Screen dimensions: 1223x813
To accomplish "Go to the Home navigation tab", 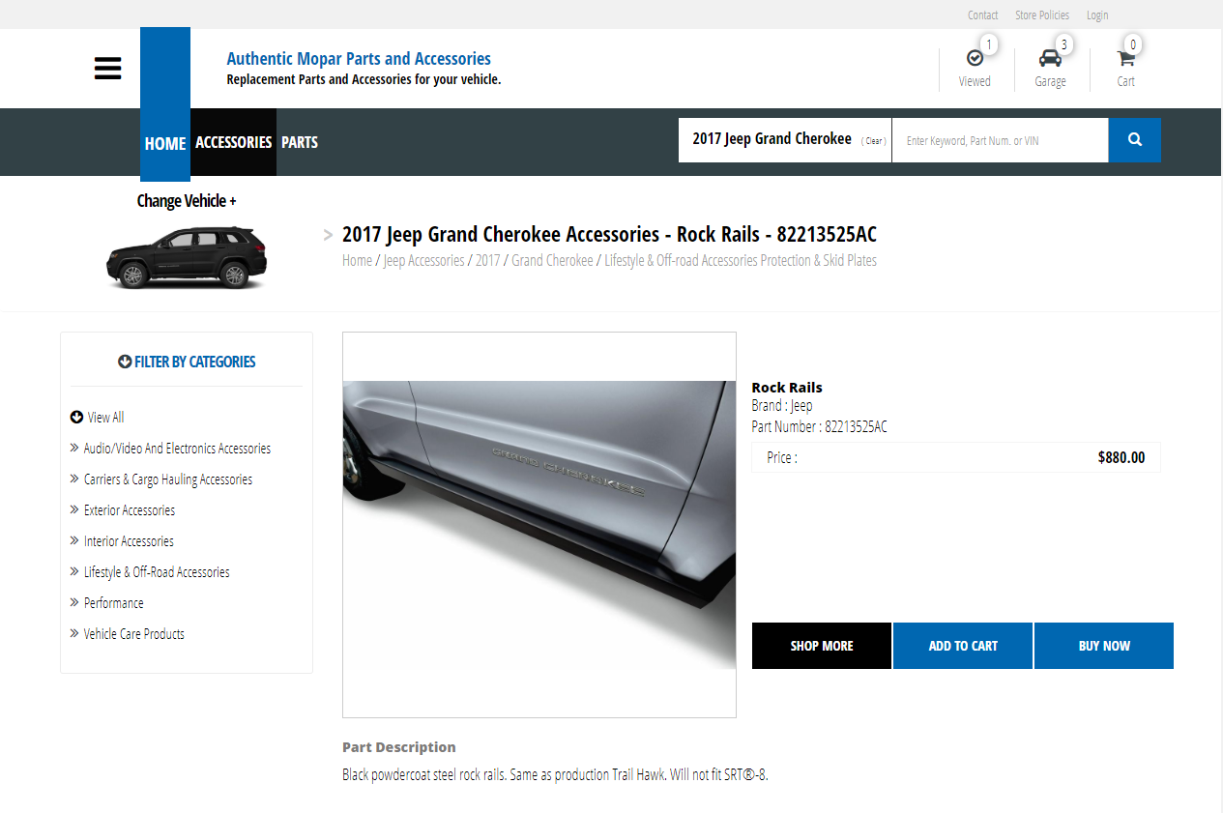I will [165, 143].
